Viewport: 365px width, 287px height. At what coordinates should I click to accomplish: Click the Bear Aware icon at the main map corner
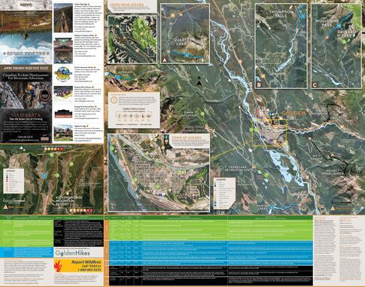(333, 208)
